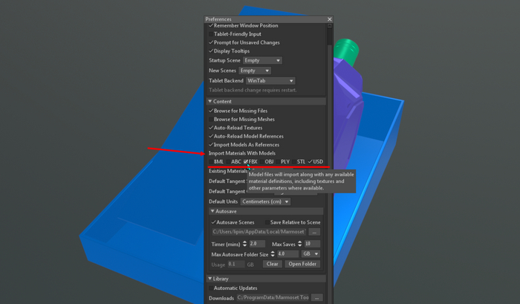The image size is (520, 304).
Task: Uncheck FBX material import checkbox
Action: pos(246,161)
